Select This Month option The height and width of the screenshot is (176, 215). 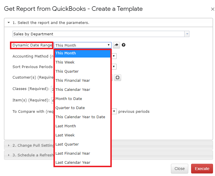coord(82,53)
